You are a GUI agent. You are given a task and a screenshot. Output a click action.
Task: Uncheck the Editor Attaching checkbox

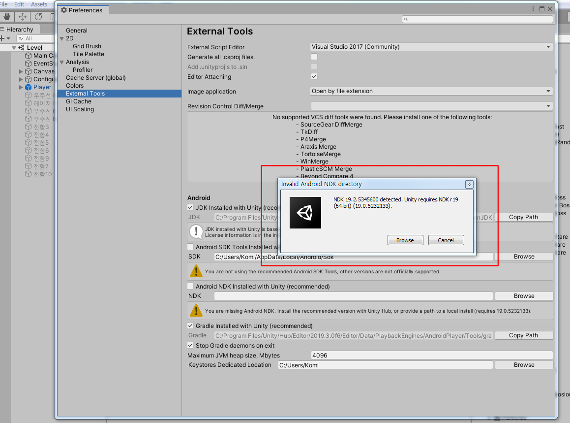(x=314, y=76)
